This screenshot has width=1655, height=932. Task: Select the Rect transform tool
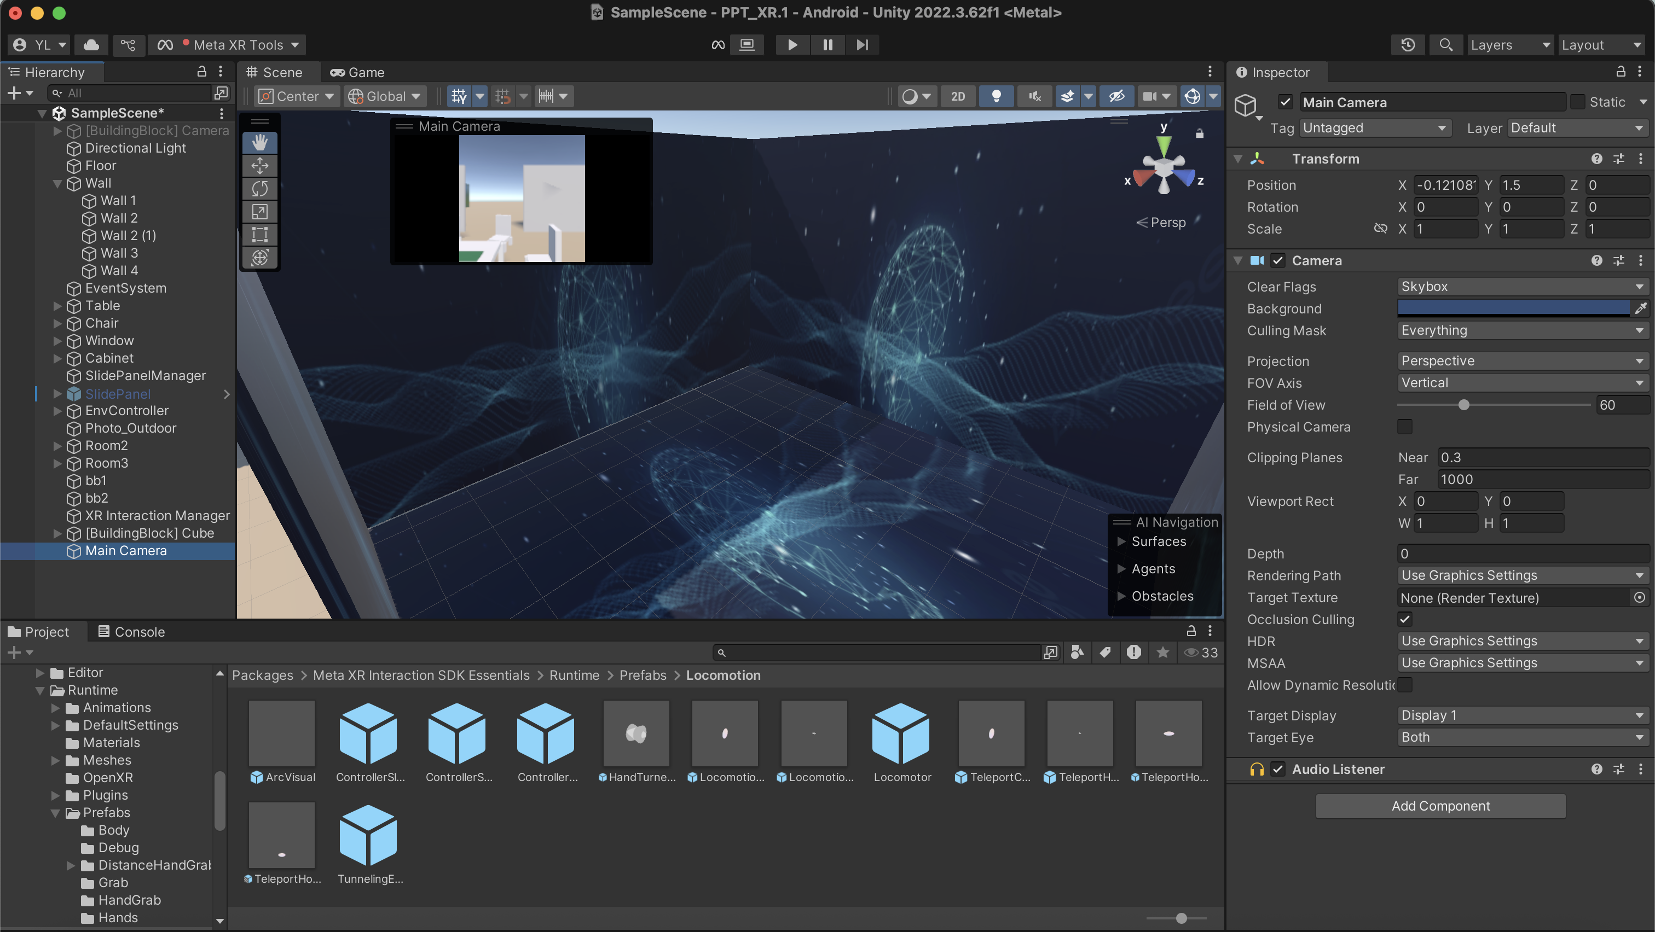tap(259, 234)
